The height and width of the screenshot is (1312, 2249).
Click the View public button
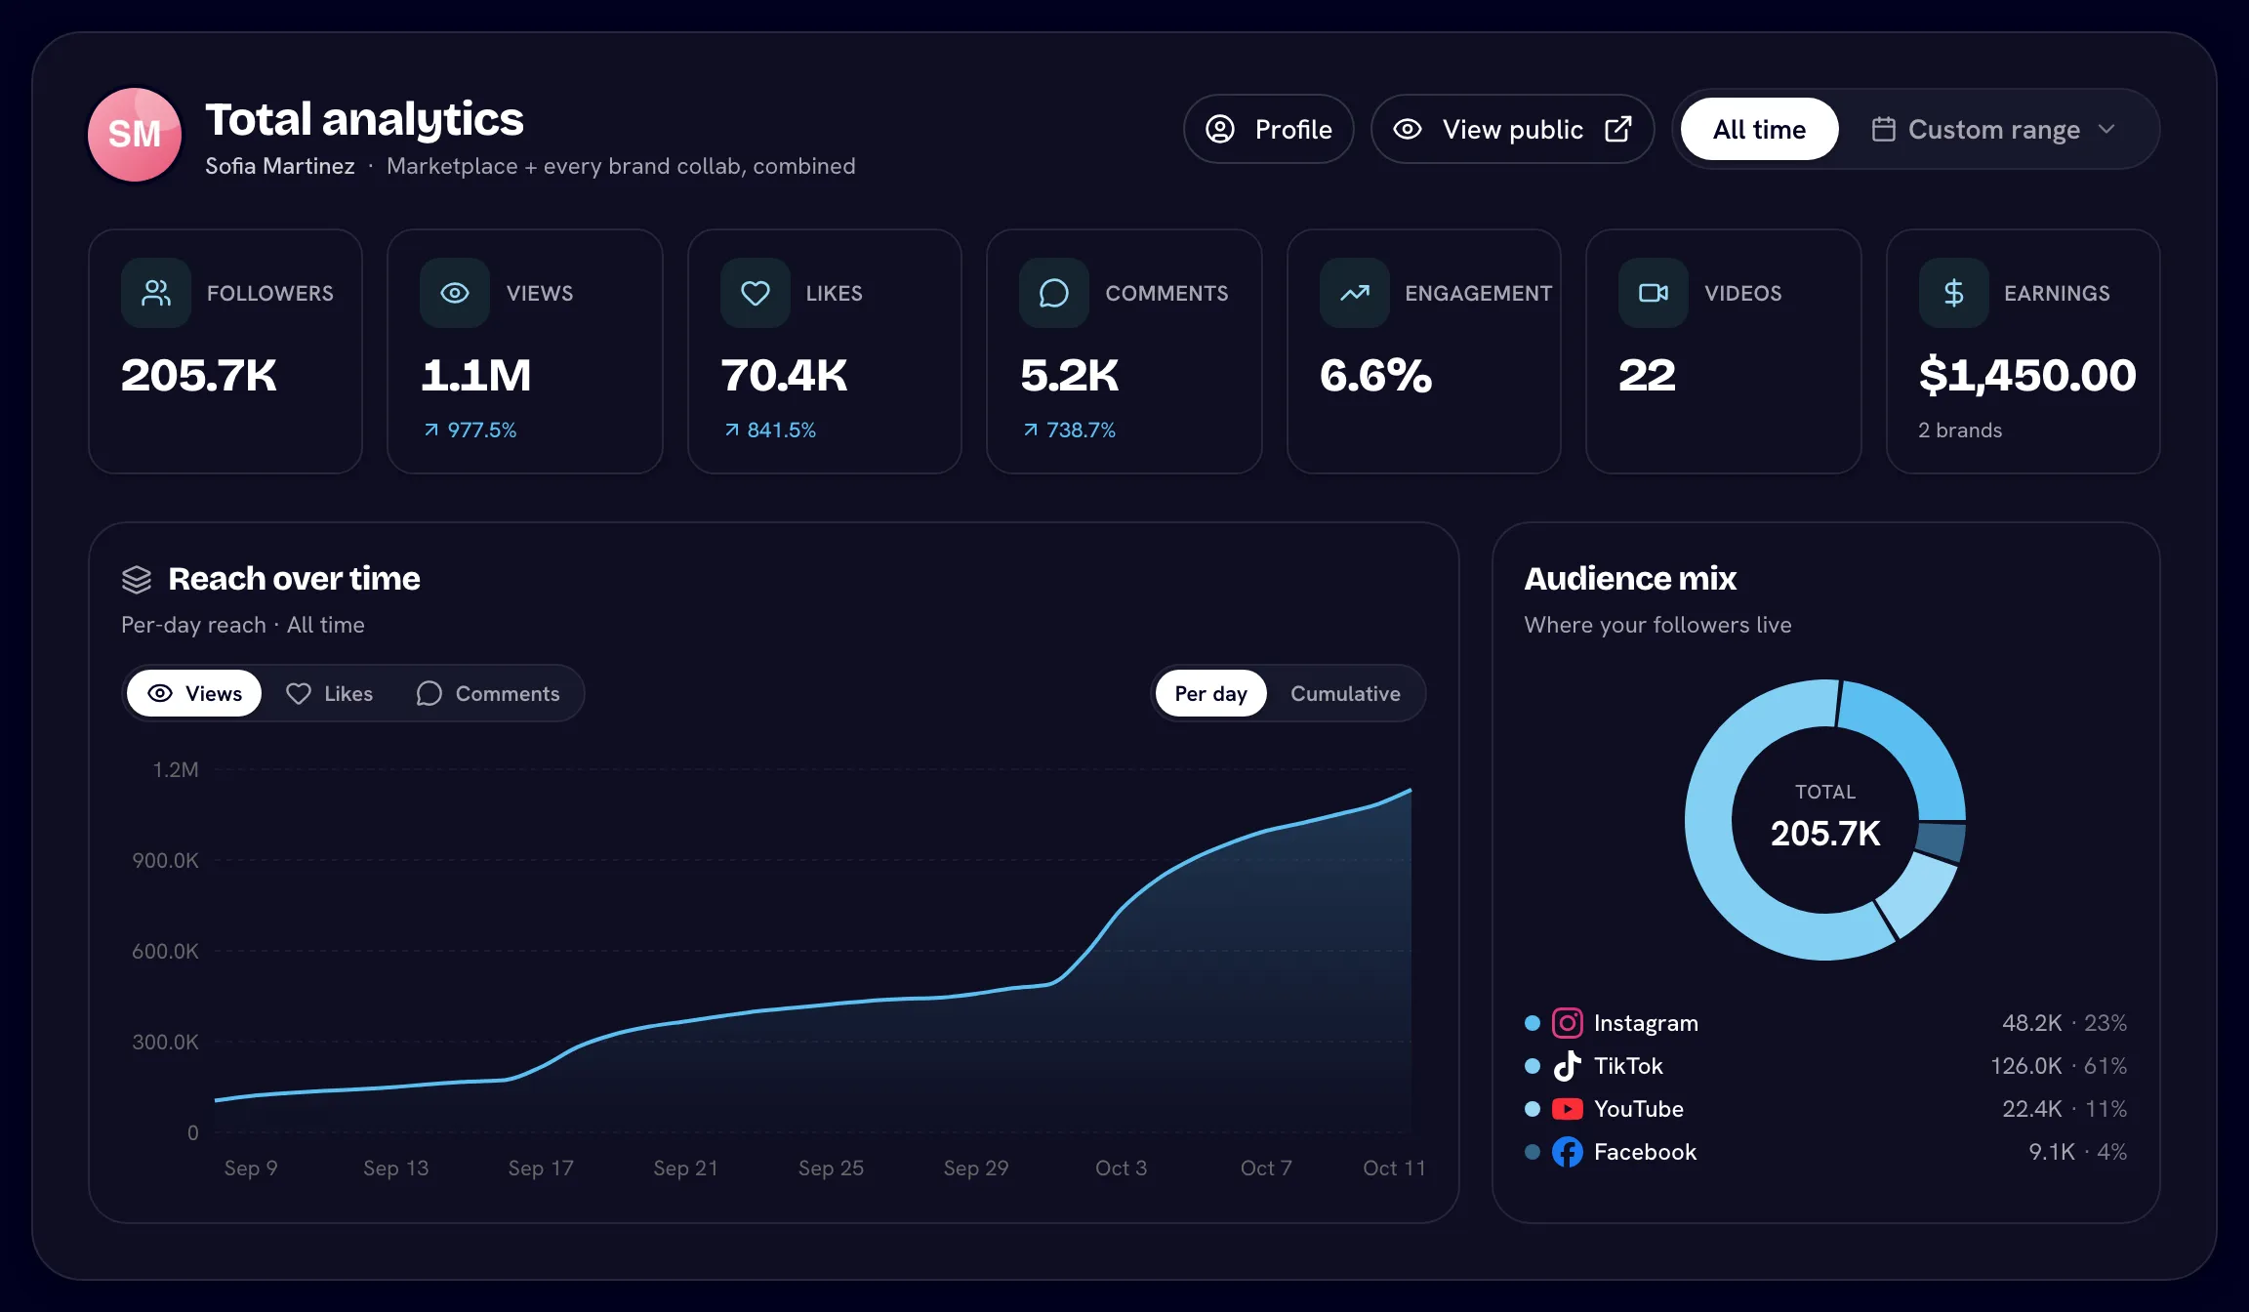[x=1513, y=129]
